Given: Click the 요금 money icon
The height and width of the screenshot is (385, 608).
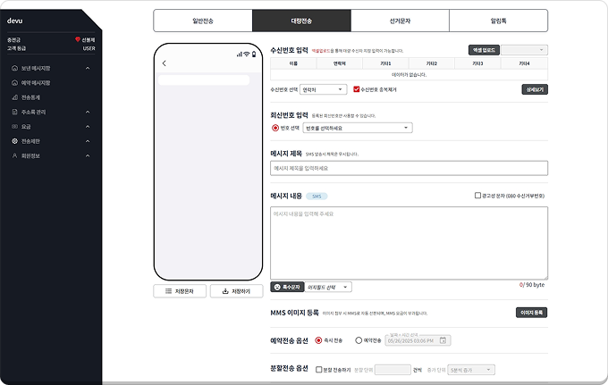Looking at the screenshot, I should click(14, 127).
